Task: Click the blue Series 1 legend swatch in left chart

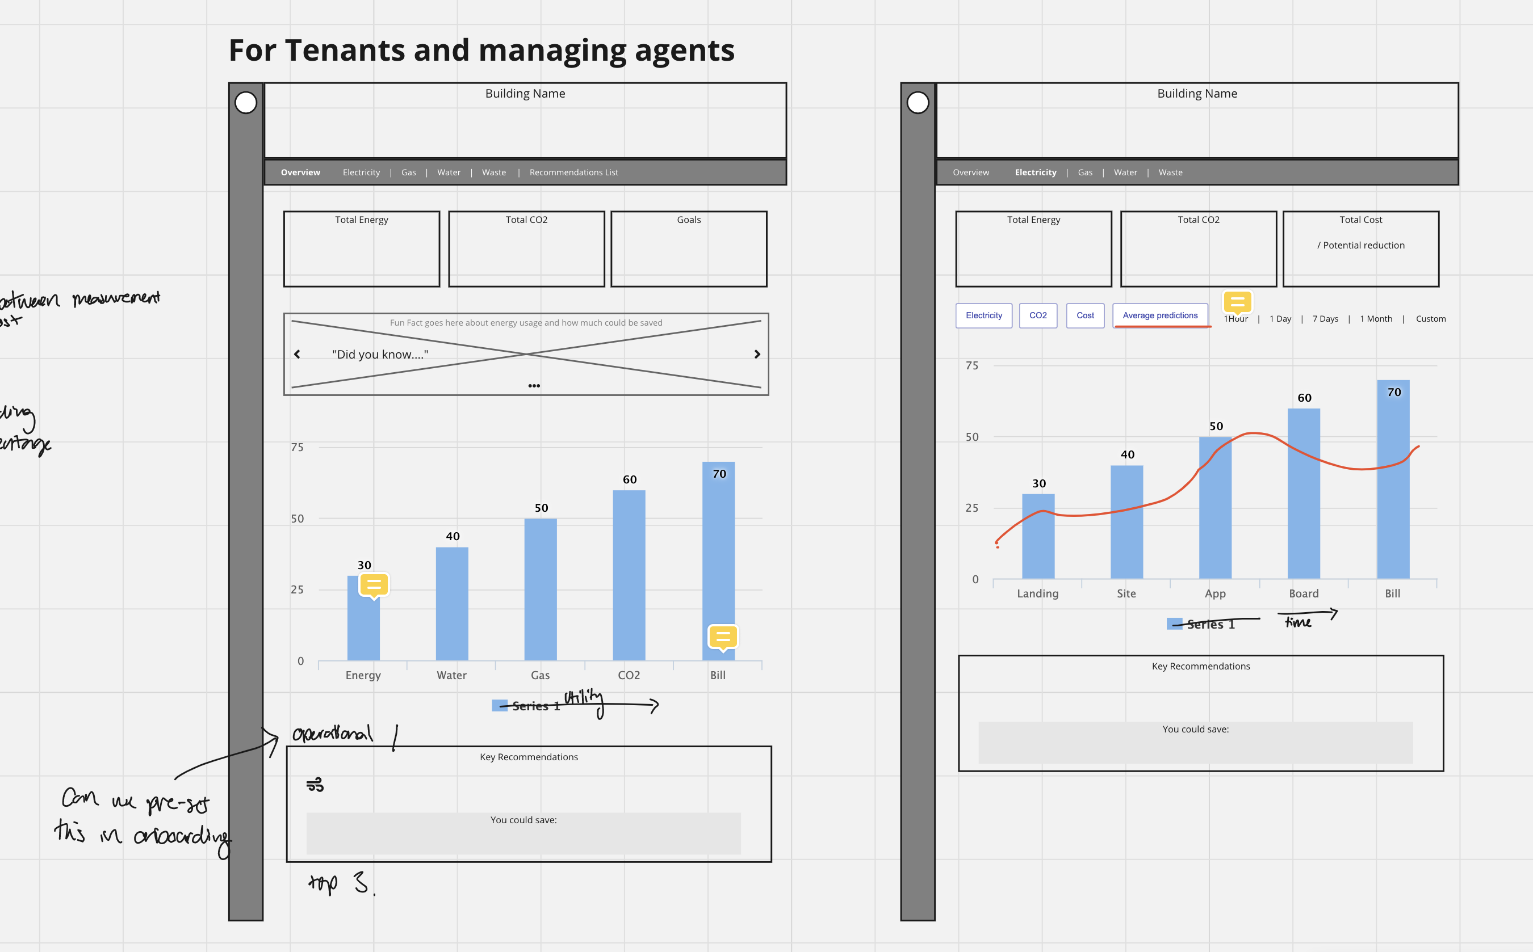Action: pyautogui.click(x=500, y=706)
